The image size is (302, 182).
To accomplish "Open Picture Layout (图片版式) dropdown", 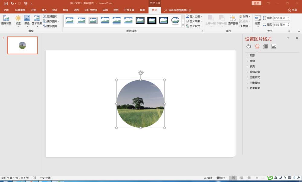I will (x=194, y=26).
